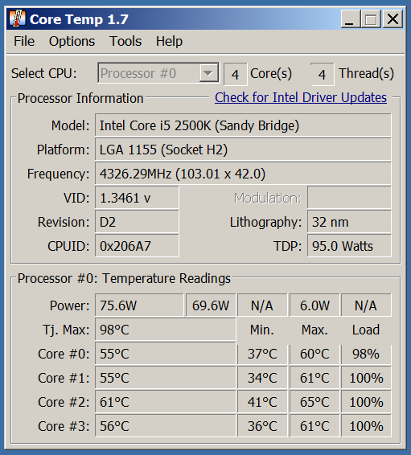
Task: Click the VID value 1.3461 v
Action: 137,198
